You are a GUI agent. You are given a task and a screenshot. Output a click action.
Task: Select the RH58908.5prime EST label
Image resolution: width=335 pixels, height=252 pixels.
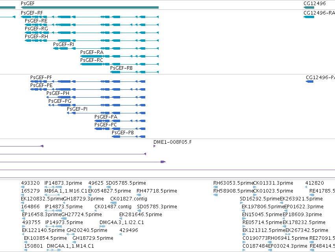coord(233,191)
